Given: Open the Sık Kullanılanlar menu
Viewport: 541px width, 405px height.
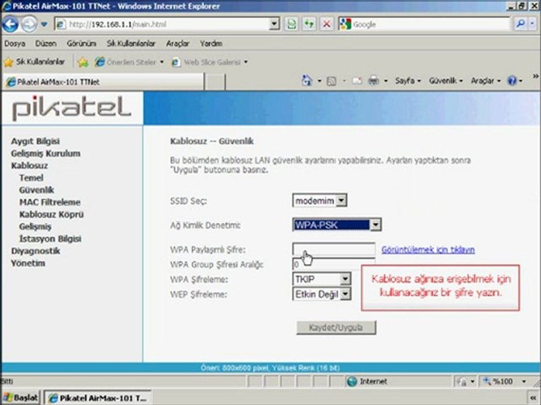Looking at the screenshot, I should tap(131, 44).
